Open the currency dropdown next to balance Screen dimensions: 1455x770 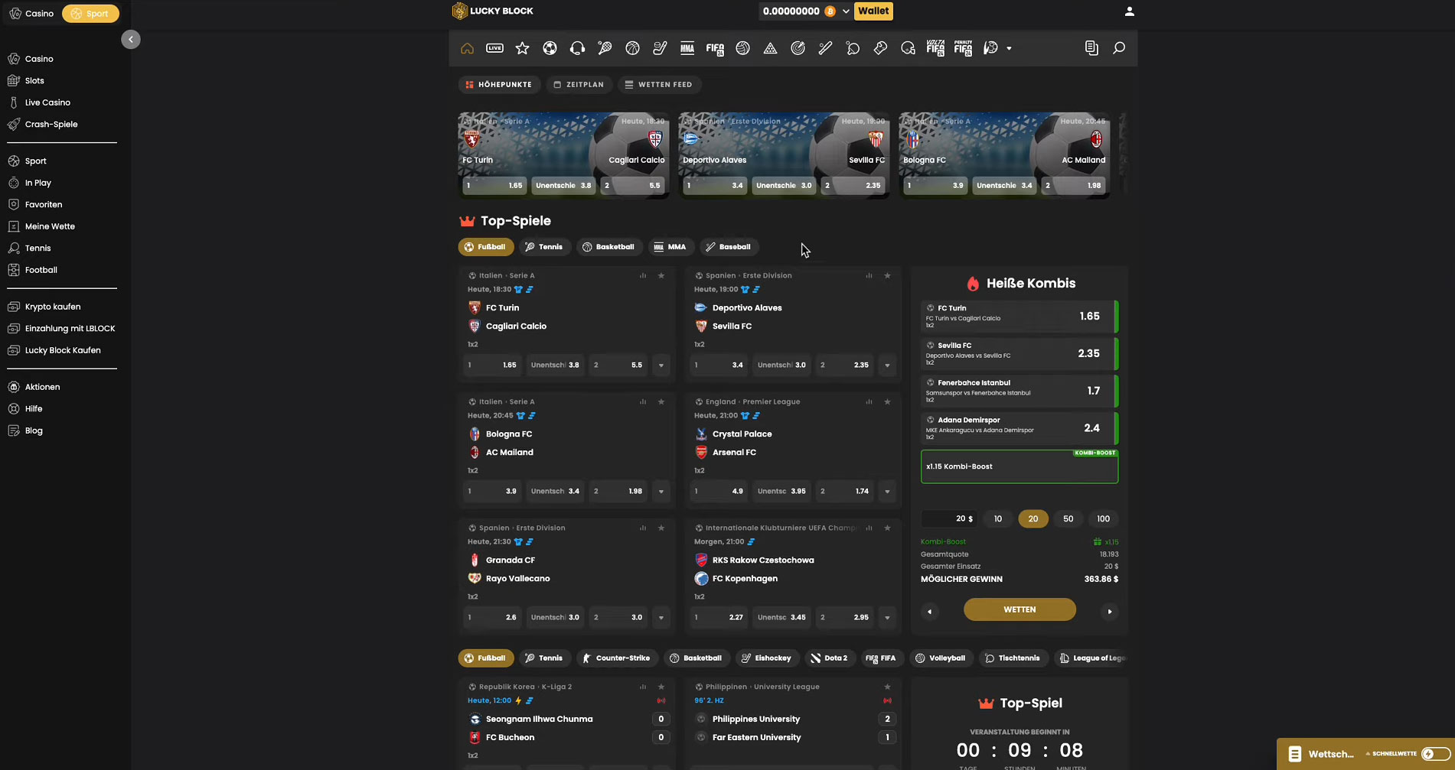tap(846, 11)
